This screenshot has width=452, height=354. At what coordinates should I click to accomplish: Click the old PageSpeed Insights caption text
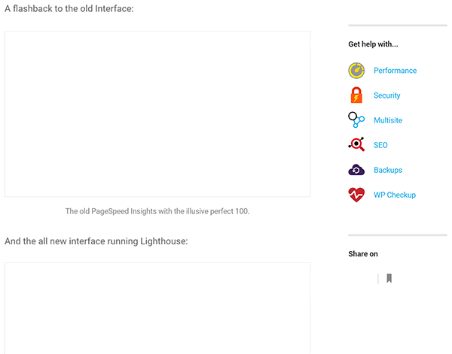pyautogui.click(x=157, y=211)
